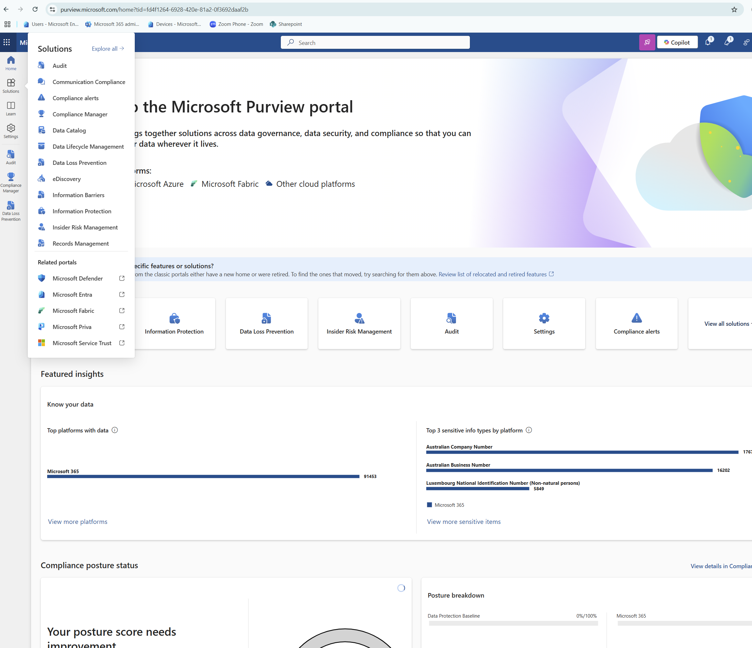Bookmark the page with the star icon

coord(734,9)
